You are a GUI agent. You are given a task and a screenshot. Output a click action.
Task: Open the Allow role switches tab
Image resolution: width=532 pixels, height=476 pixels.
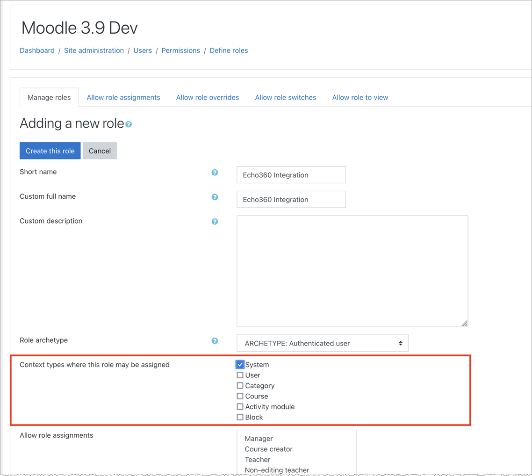(285, 97)
